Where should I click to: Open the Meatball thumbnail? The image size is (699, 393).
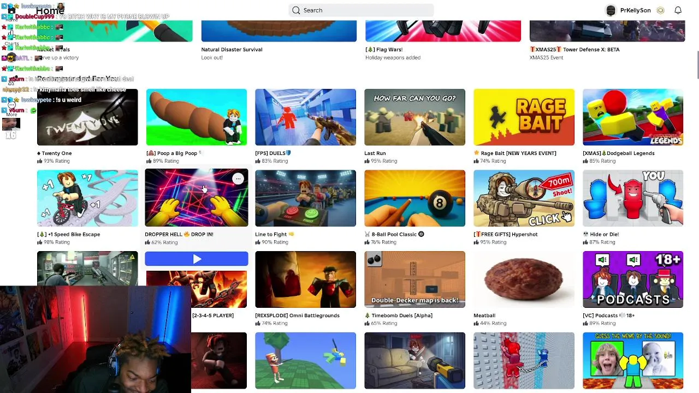coord(524,279)
